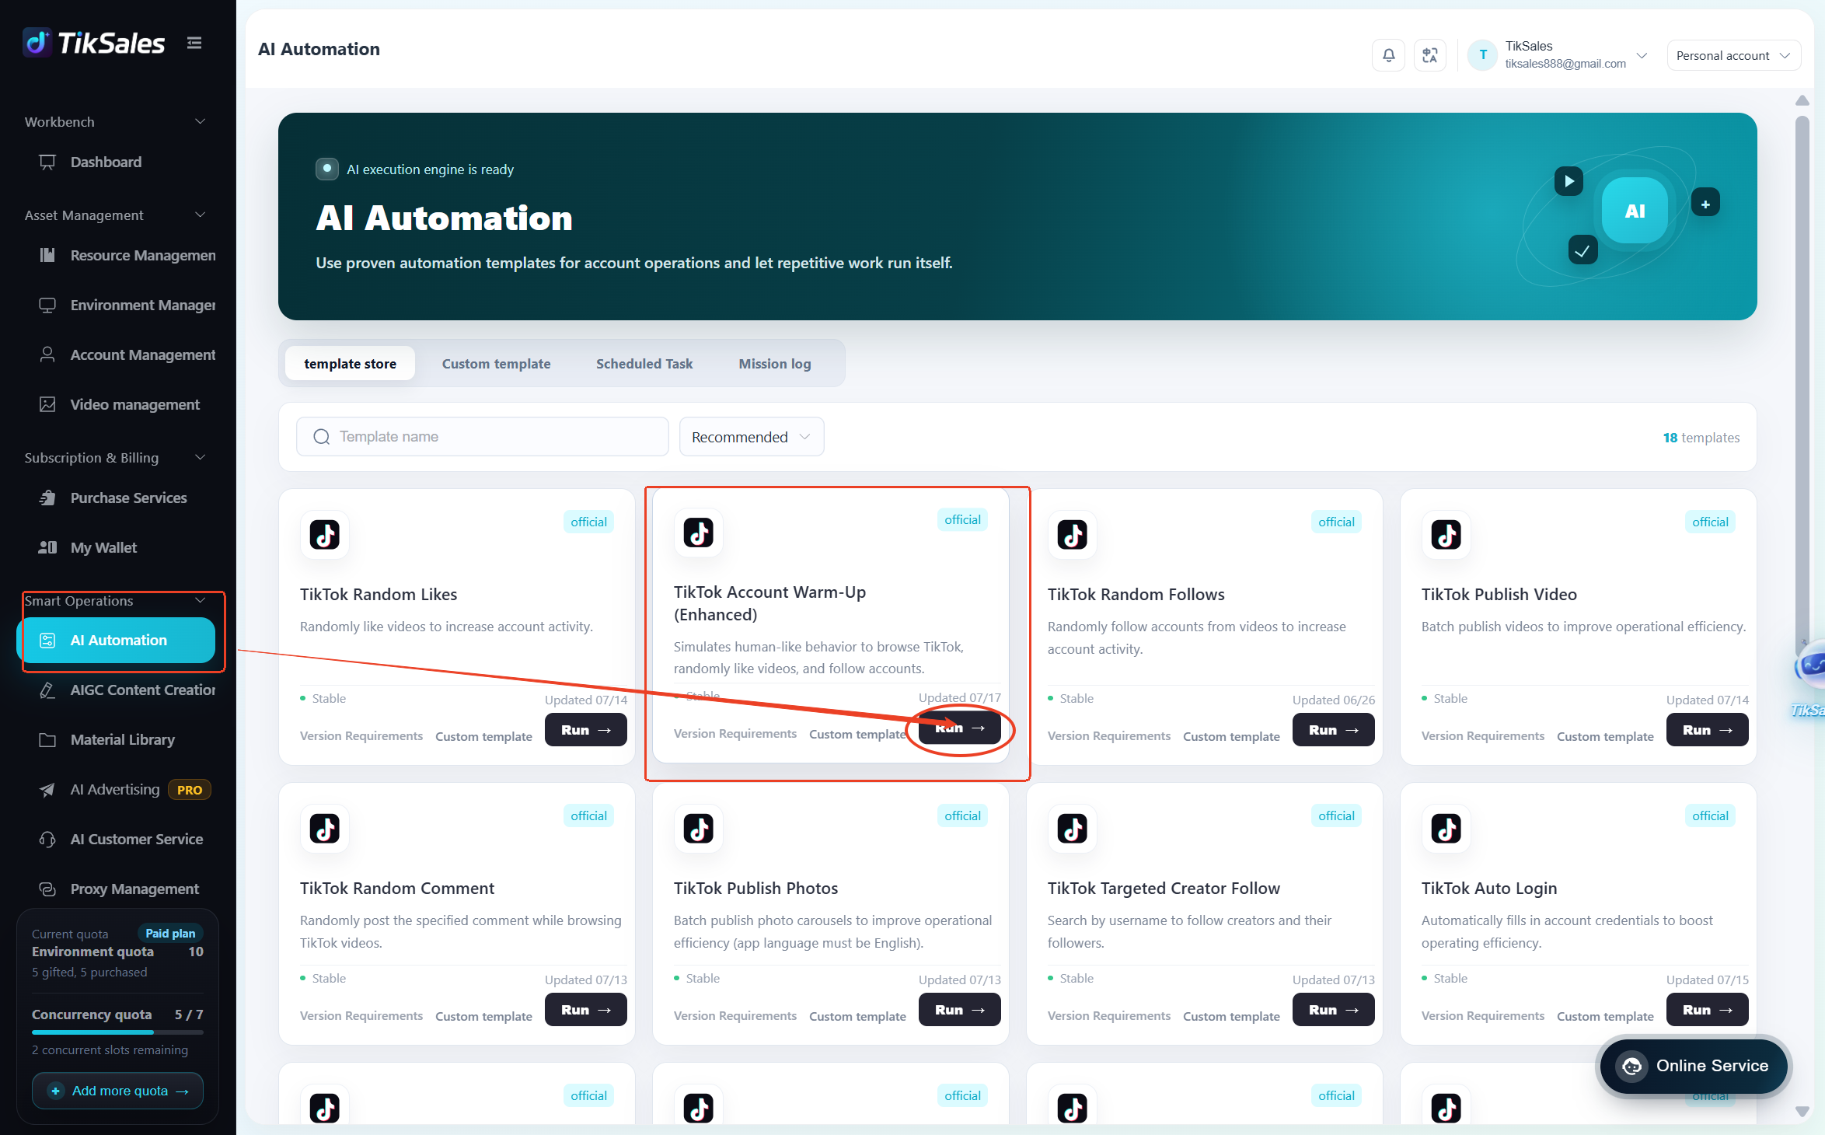
Task: Open AI Customer Service section
Action: point(137,839)
